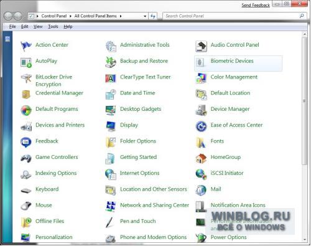
Task: Click the Device Manager icon
Action: [x=201, y=110]
